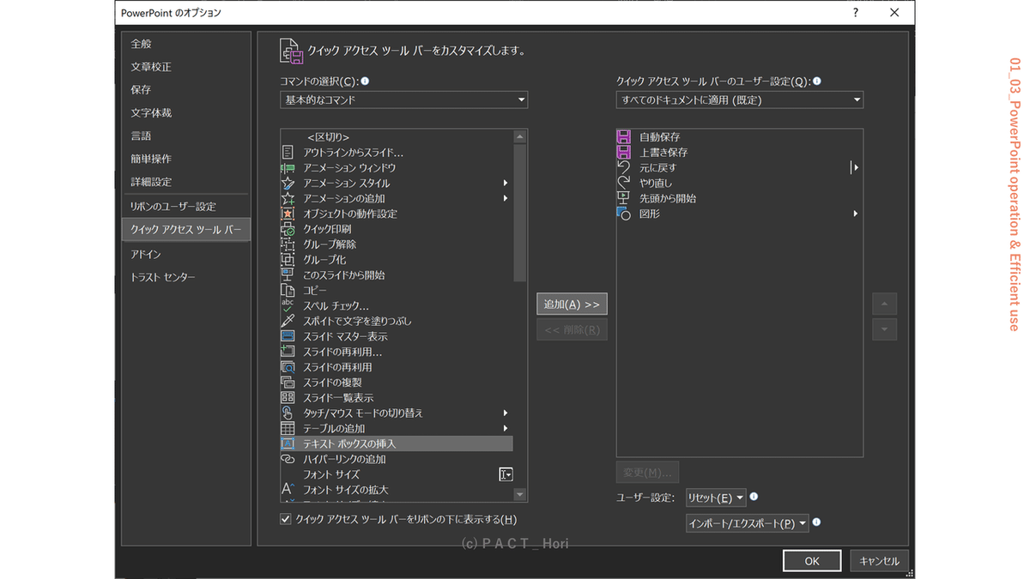Pick スペル チェック abc icon

point(288,305)
